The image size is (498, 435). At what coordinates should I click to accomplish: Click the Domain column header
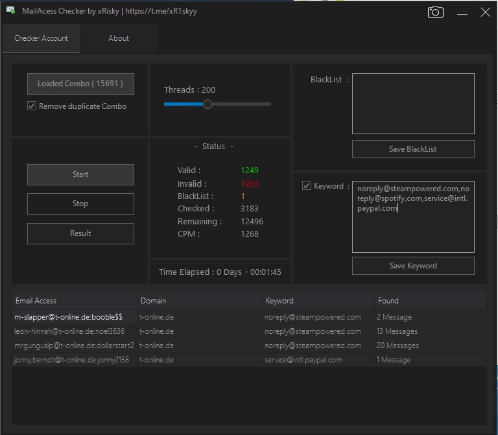(x=200, y=301)
